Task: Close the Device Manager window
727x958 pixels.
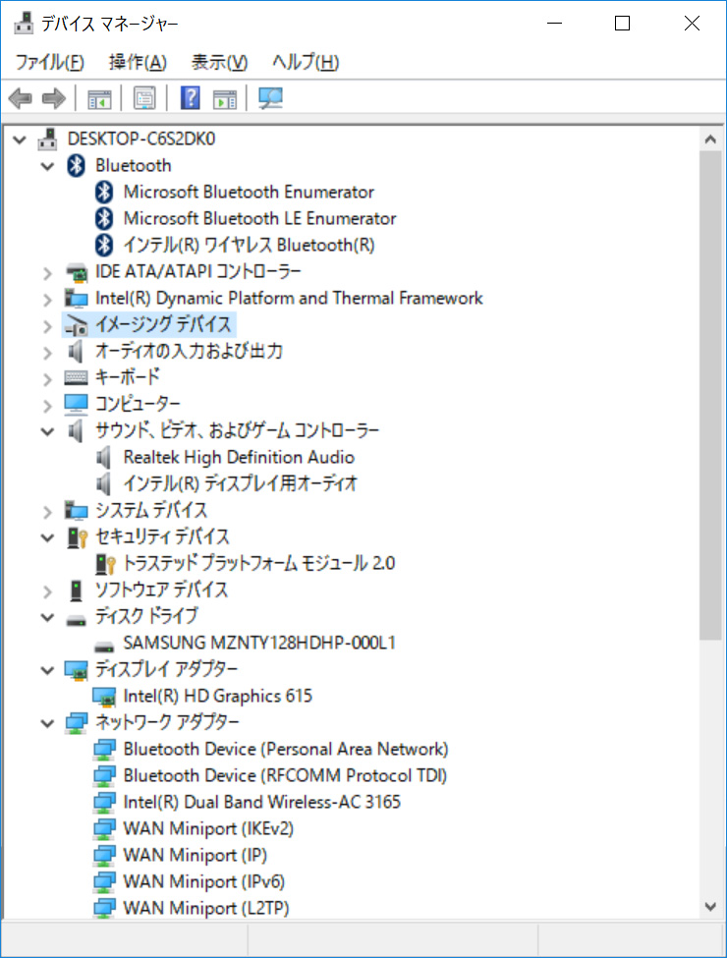Action: coord(692,24)
